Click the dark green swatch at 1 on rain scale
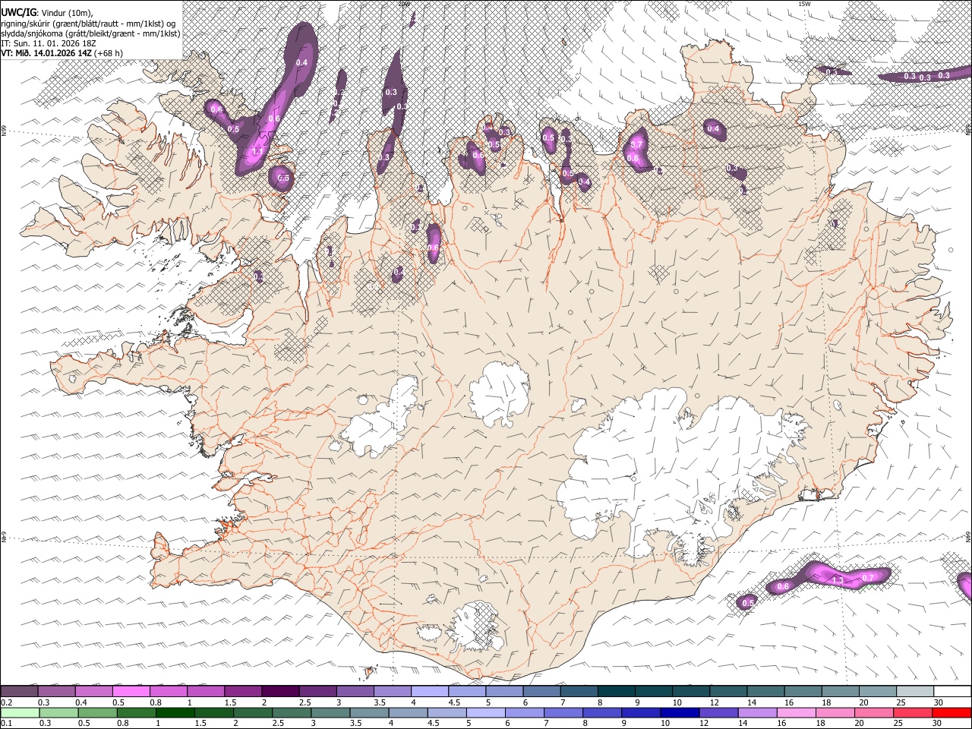The image size is (972, 729). click(175, 712)
